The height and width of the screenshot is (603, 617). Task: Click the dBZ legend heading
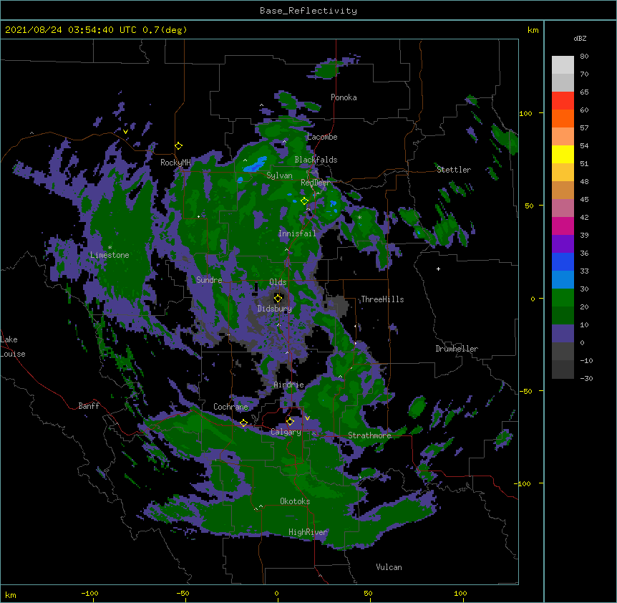(580, 39)
